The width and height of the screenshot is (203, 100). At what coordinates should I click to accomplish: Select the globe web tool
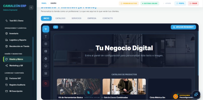[x=46, y=59]
